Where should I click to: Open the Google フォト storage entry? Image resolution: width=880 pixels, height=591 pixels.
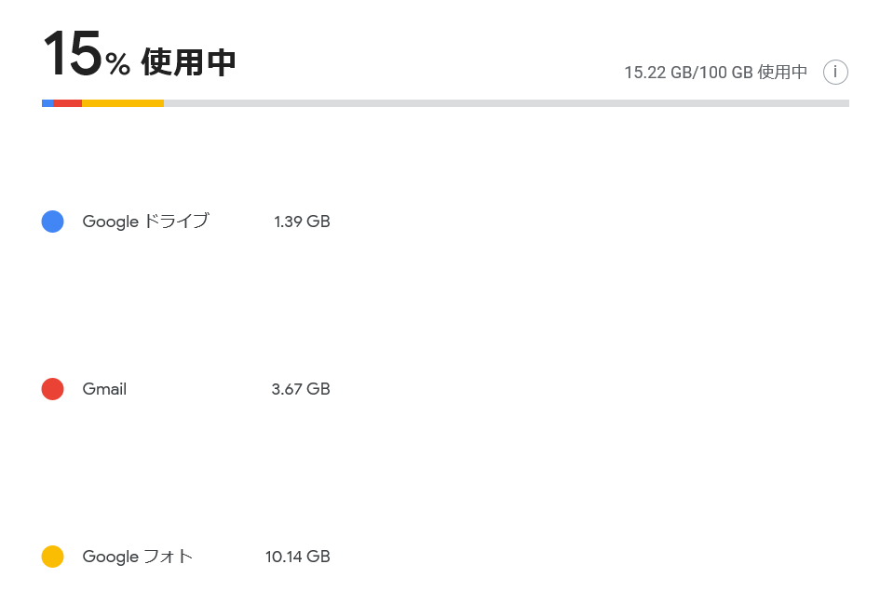[138, 557]
